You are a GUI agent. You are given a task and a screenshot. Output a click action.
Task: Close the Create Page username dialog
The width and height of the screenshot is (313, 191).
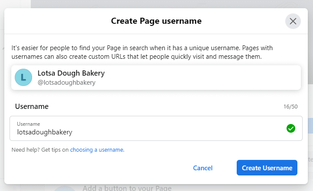coord(293,21)
